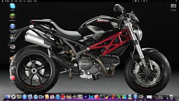This screenshot has height=101, width=179.
Task: Open the App Store Dock icon
Action: tap(25, 97)
